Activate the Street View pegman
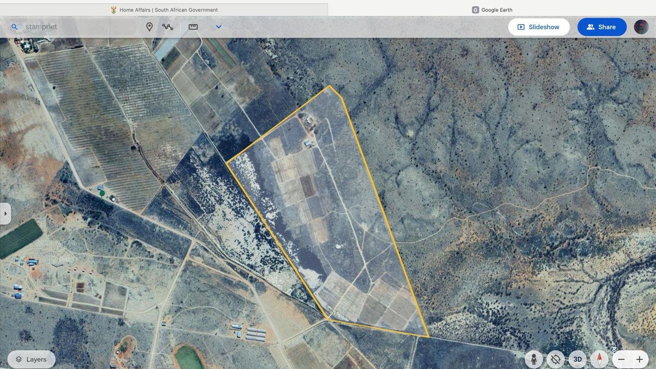The width and height of the screenshot is (656, 369). coord(533,360)
